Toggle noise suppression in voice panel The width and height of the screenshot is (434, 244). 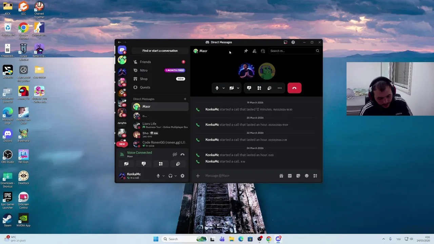click(x=175, y=155)
